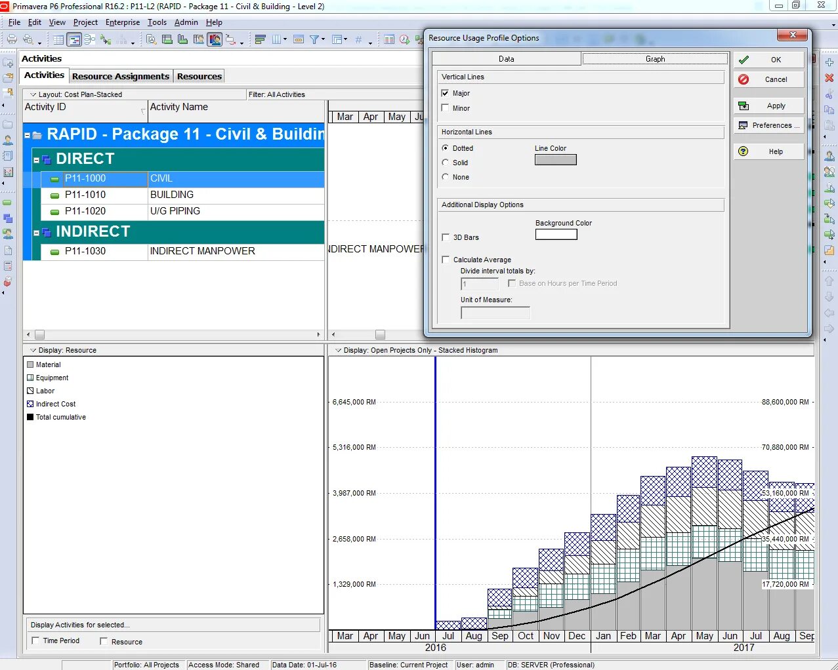Click the Schedule clock icon
The height and width of the screenshot is (670, 838).
(x=404, y=39)
